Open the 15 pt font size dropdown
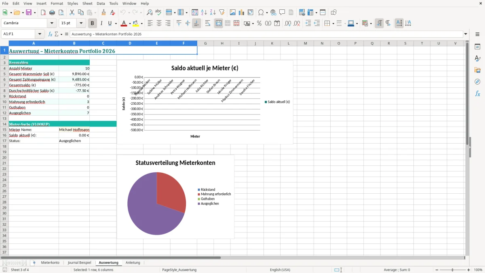 pyautogui.click(x=81, y=23)
